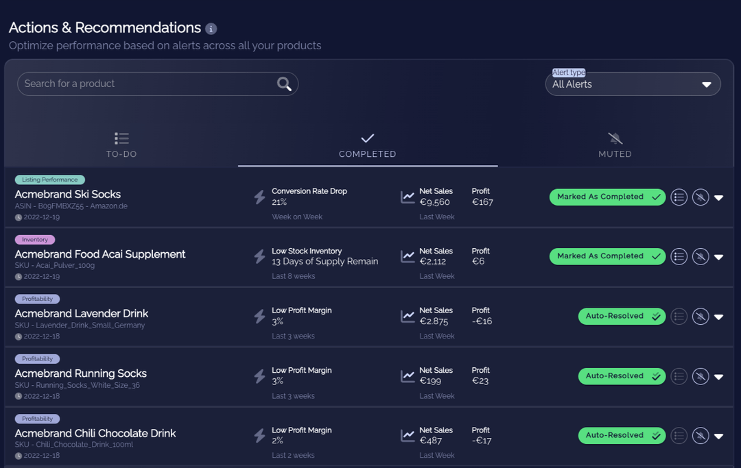Open the list icon for Acai Supplement row
This screenshot has width=741, height=468.
679,257
